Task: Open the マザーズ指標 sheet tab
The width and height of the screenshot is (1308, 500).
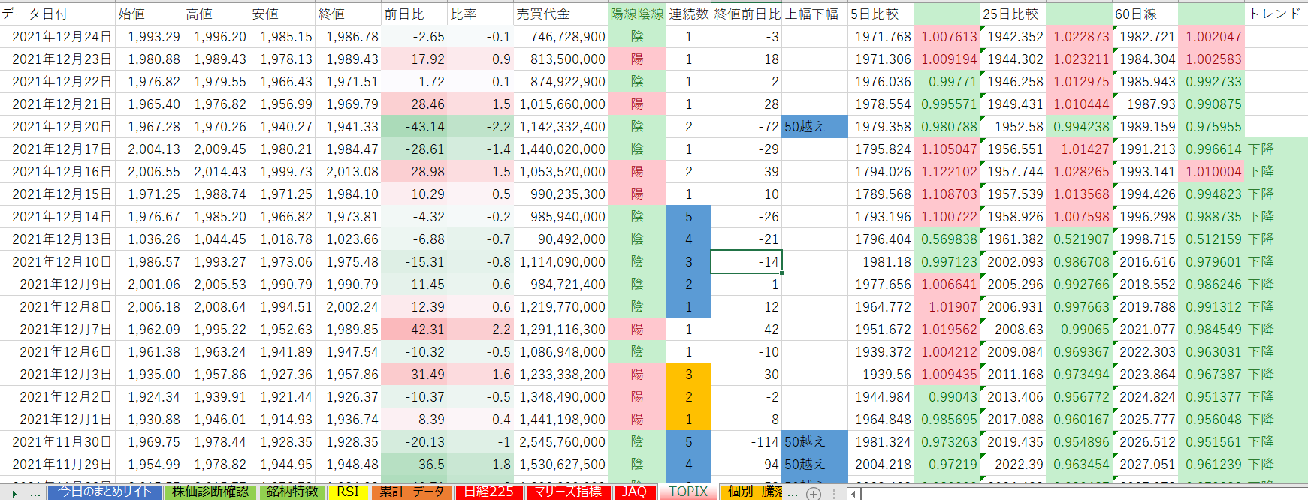Action: [x=568, y=492]
